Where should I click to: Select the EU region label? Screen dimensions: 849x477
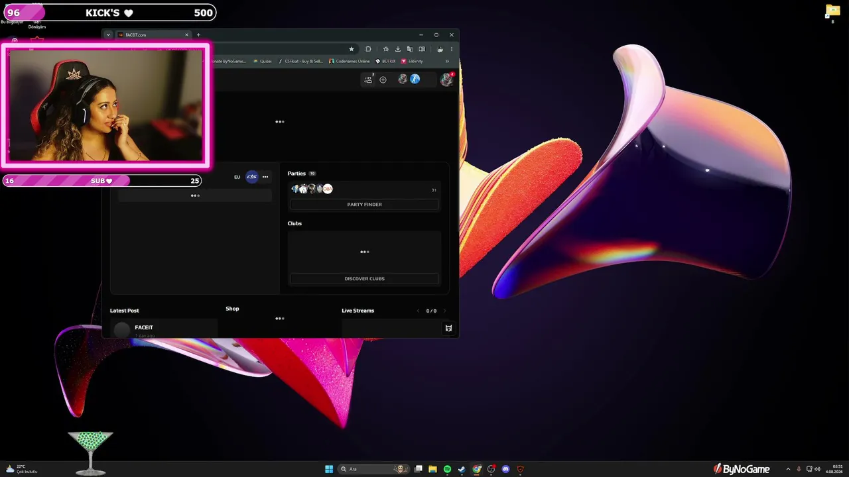coord(237,177)
